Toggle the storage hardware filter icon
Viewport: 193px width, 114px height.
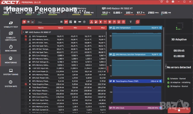[x=75, y=22]
